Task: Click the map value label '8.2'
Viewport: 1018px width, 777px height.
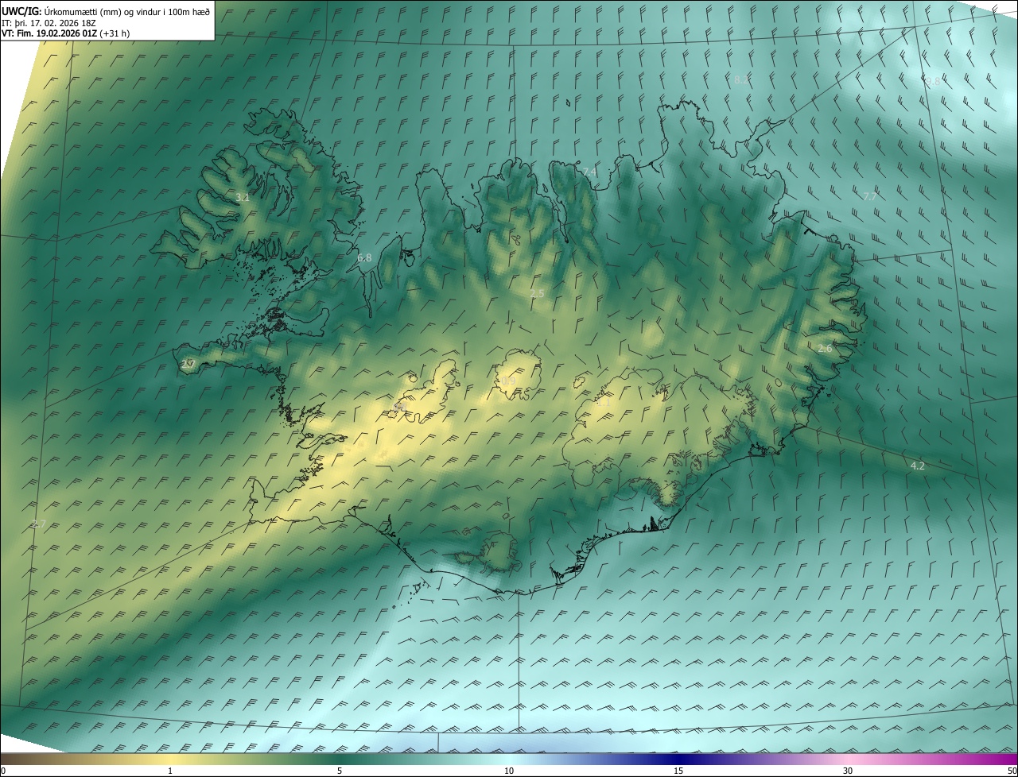Action: coord(741,79)
